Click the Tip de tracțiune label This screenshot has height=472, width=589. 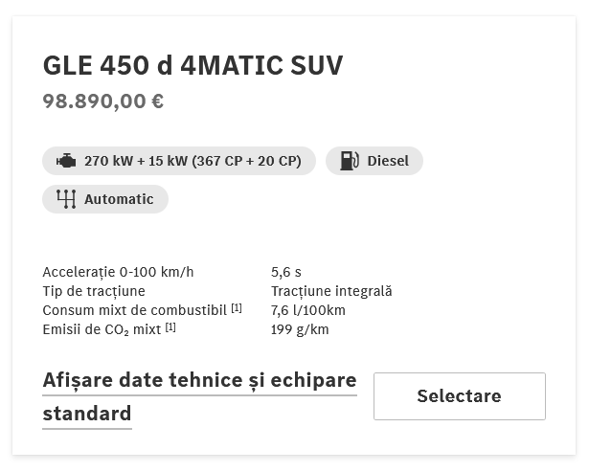coord(94,291)
